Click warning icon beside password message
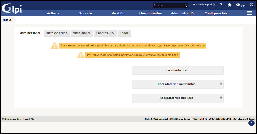This screenshot has width=257, height=134. pyautogui.click(x=54, y=45)
